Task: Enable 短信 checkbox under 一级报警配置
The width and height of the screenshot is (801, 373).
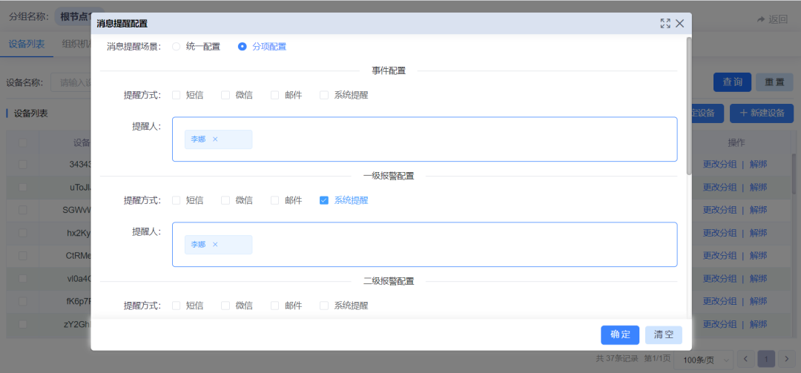Action: point(177,200)
